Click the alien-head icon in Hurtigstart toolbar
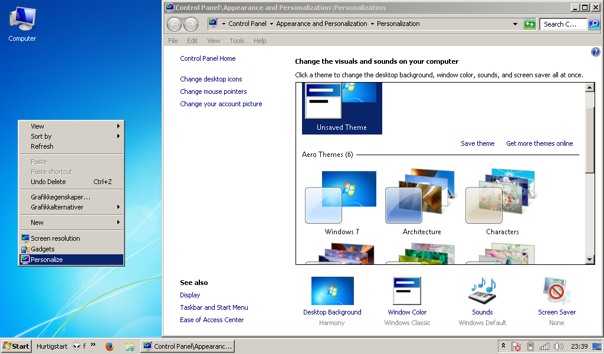 pyautogui.click(x=77, y=346)
